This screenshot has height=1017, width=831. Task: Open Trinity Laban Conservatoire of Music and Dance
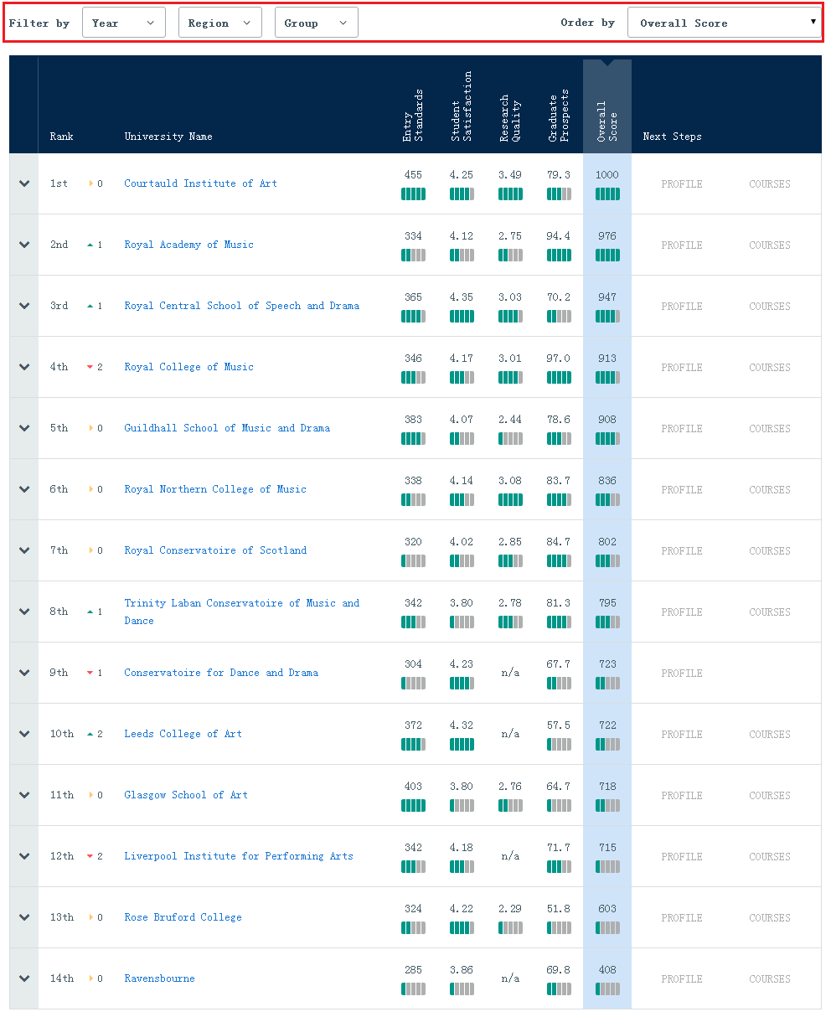241,612
